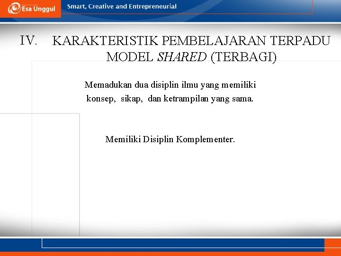Viewport: 341px width, 256px height.
Task: Click the 'Smart, Creative and Entrepreneurial' tagline
Action: pos(122,7)
